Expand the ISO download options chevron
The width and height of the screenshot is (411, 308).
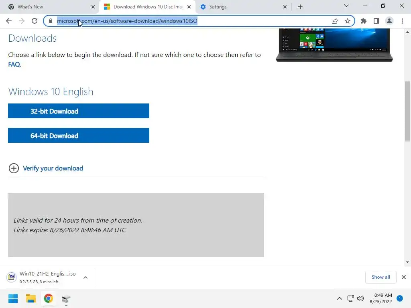[x=85, y=278]
